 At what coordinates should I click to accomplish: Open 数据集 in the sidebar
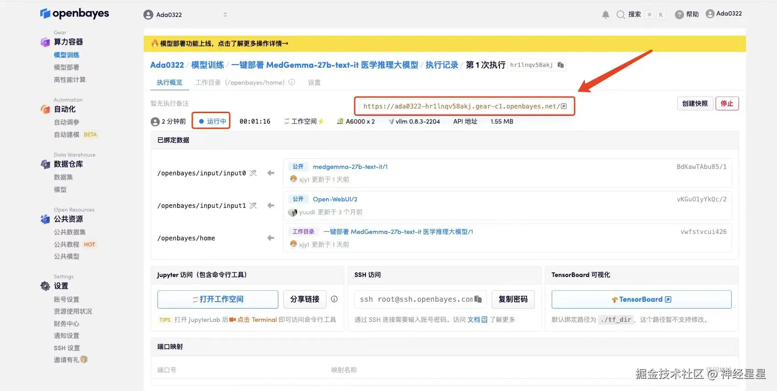point(63,177)
